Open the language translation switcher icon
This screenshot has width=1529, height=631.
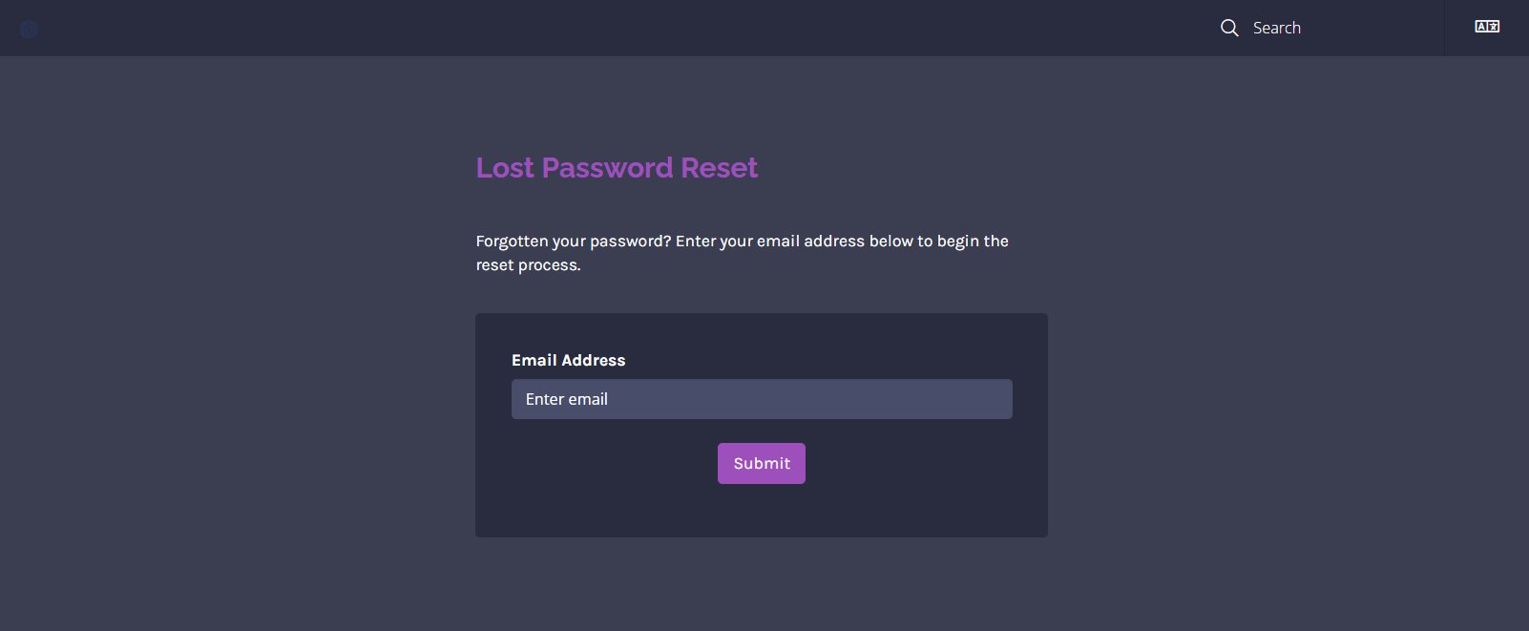coord(1487,27)
